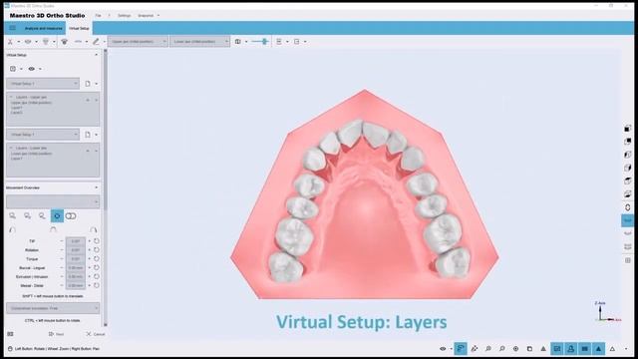Screen dimensions: 638x359
Task: Click new document icon beside lower Virtual Setup 1
Action: (x=88, y=135)
